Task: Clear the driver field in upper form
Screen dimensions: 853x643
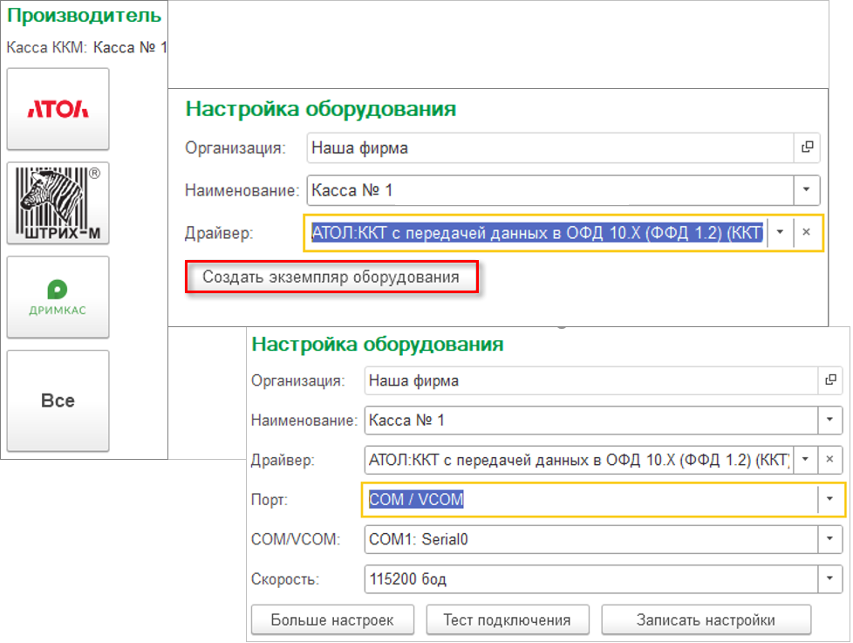Action: pyautogui.click(x=807, y=232)
